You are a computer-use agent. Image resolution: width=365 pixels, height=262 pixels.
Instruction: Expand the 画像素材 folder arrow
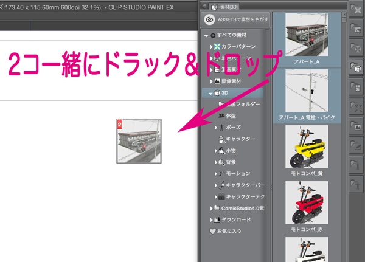[211, 81]
